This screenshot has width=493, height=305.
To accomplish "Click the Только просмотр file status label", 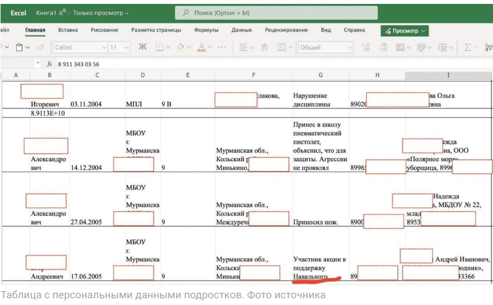I will [103, 12].
